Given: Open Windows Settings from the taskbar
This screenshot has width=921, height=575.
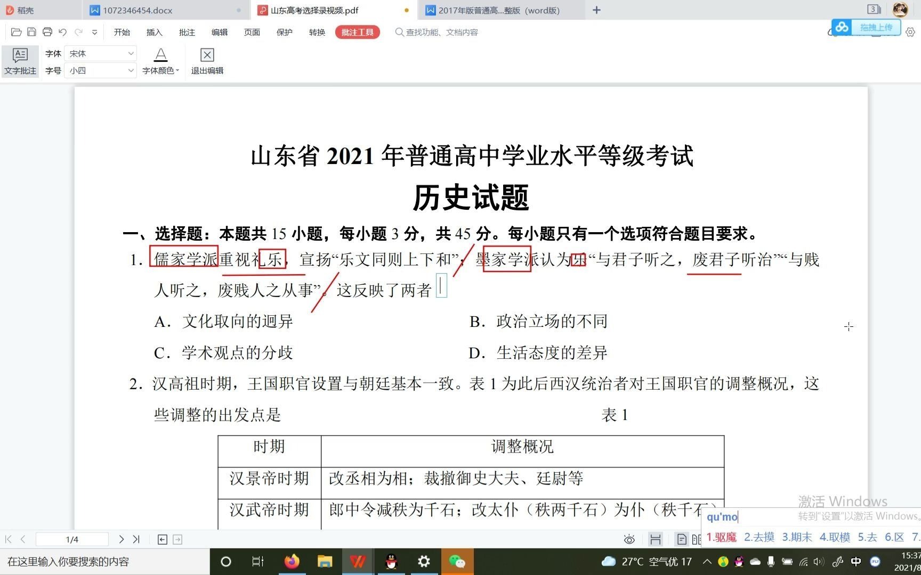Looking at the screenshot, I should tap(424, 562).
